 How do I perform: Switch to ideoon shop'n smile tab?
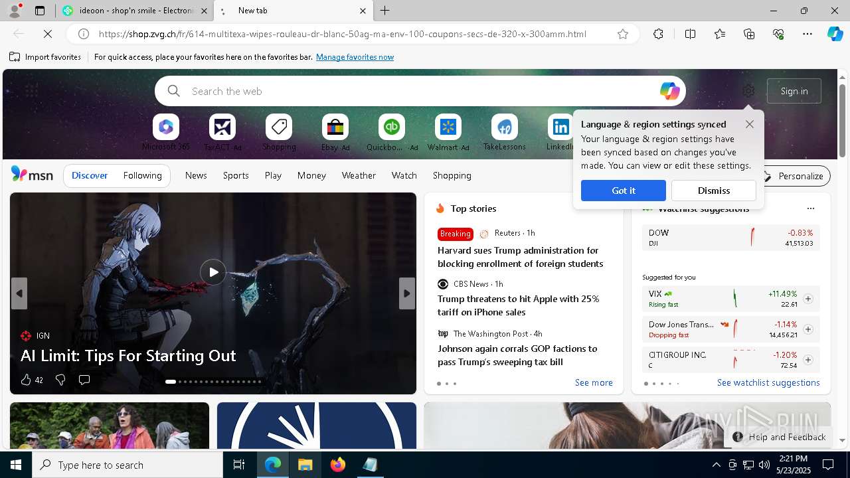click(135, 11)
